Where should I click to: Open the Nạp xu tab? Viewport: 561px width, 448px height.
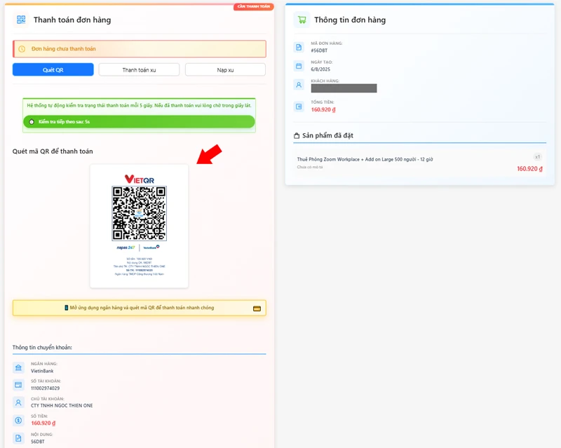[224, 69]
